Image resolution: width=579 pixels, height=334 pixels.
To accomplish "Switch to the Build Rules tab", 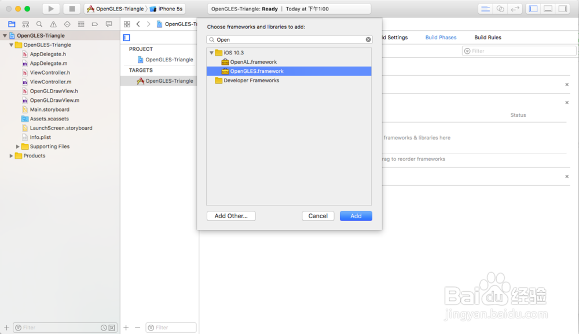I will [x=488, y=38].
